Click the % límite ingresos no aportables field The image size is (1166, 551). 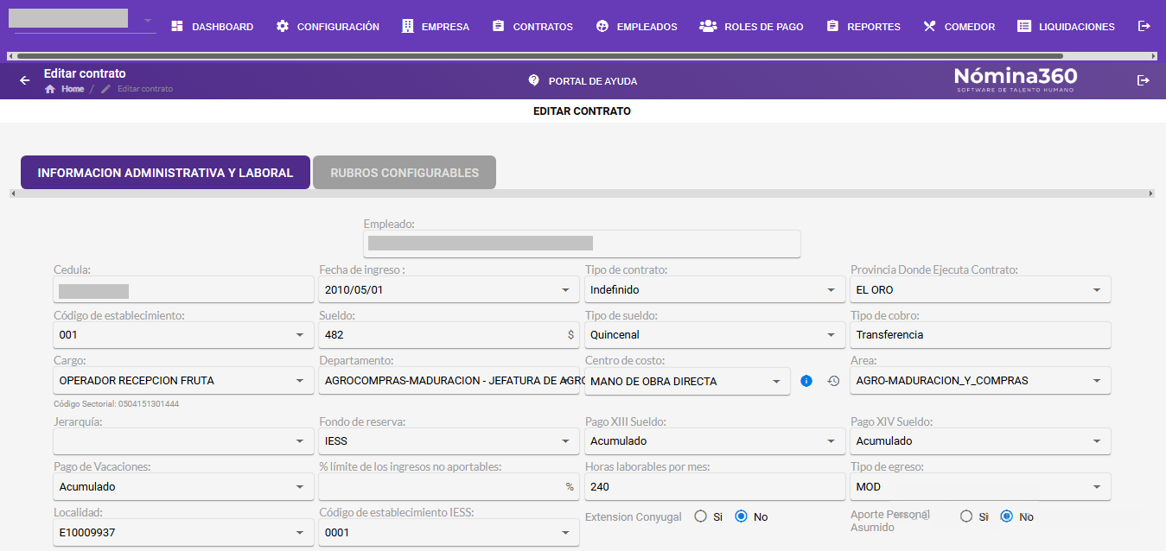point(449,487)
